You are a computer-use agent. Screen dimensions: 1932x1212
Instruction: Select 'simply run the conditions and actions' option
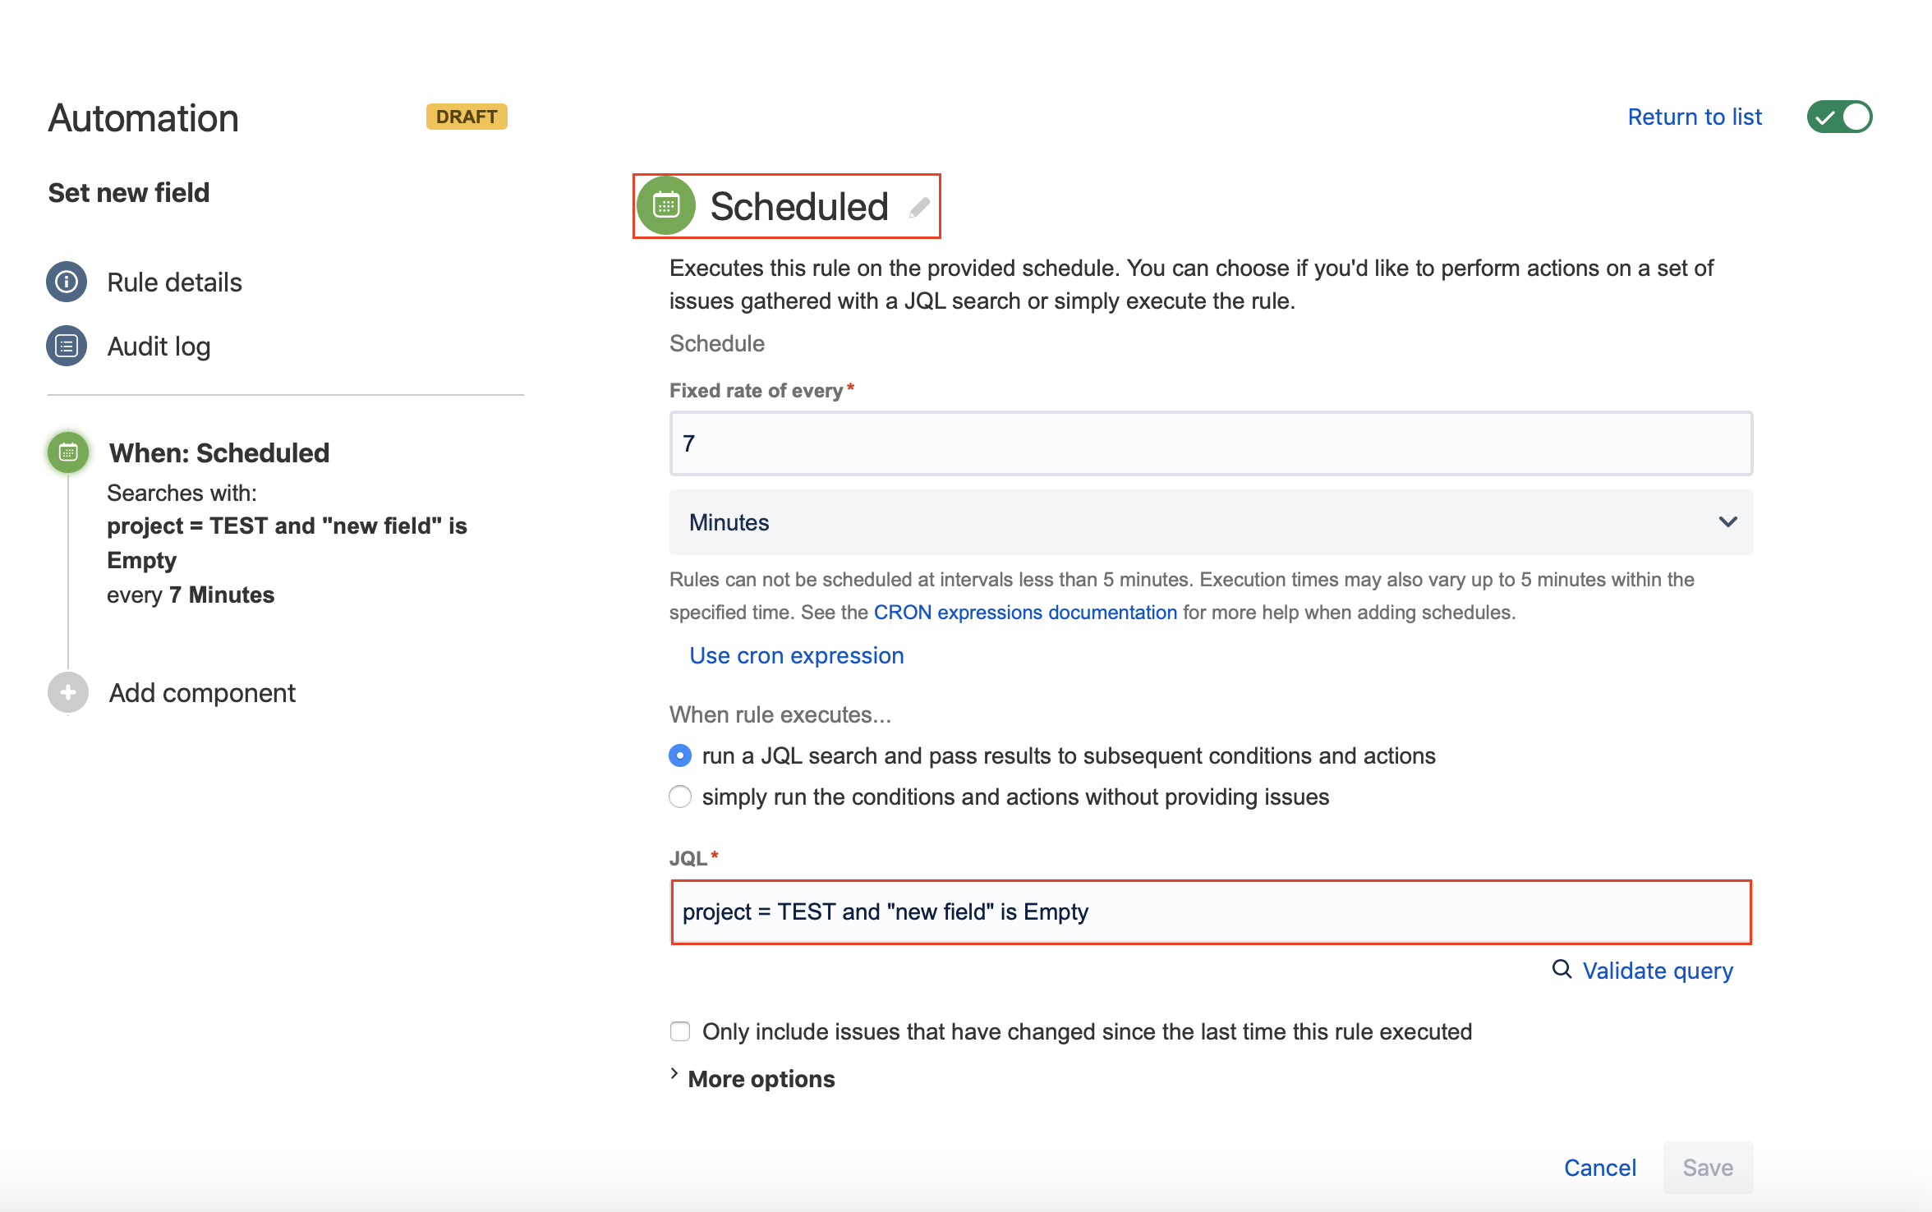click(679, 796)
